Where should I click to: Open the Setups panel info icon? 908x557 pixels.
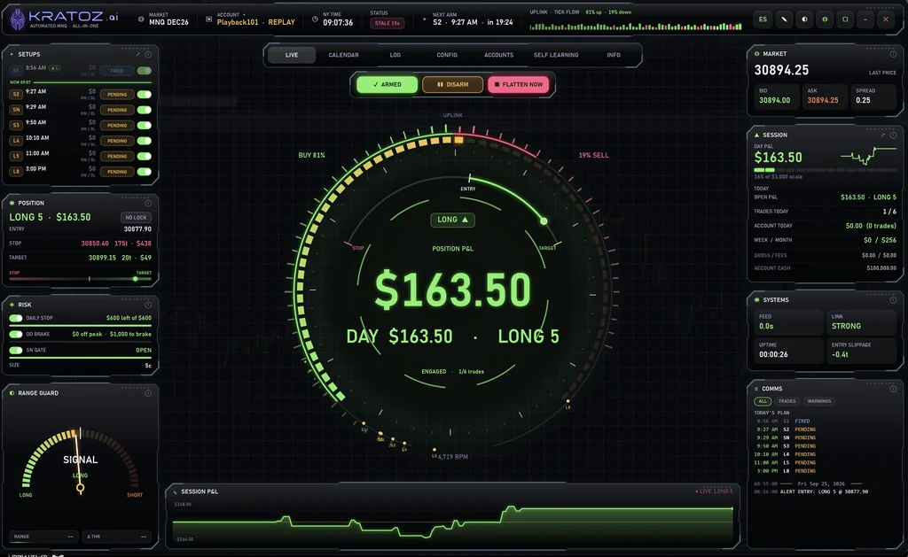pos(148,54)
